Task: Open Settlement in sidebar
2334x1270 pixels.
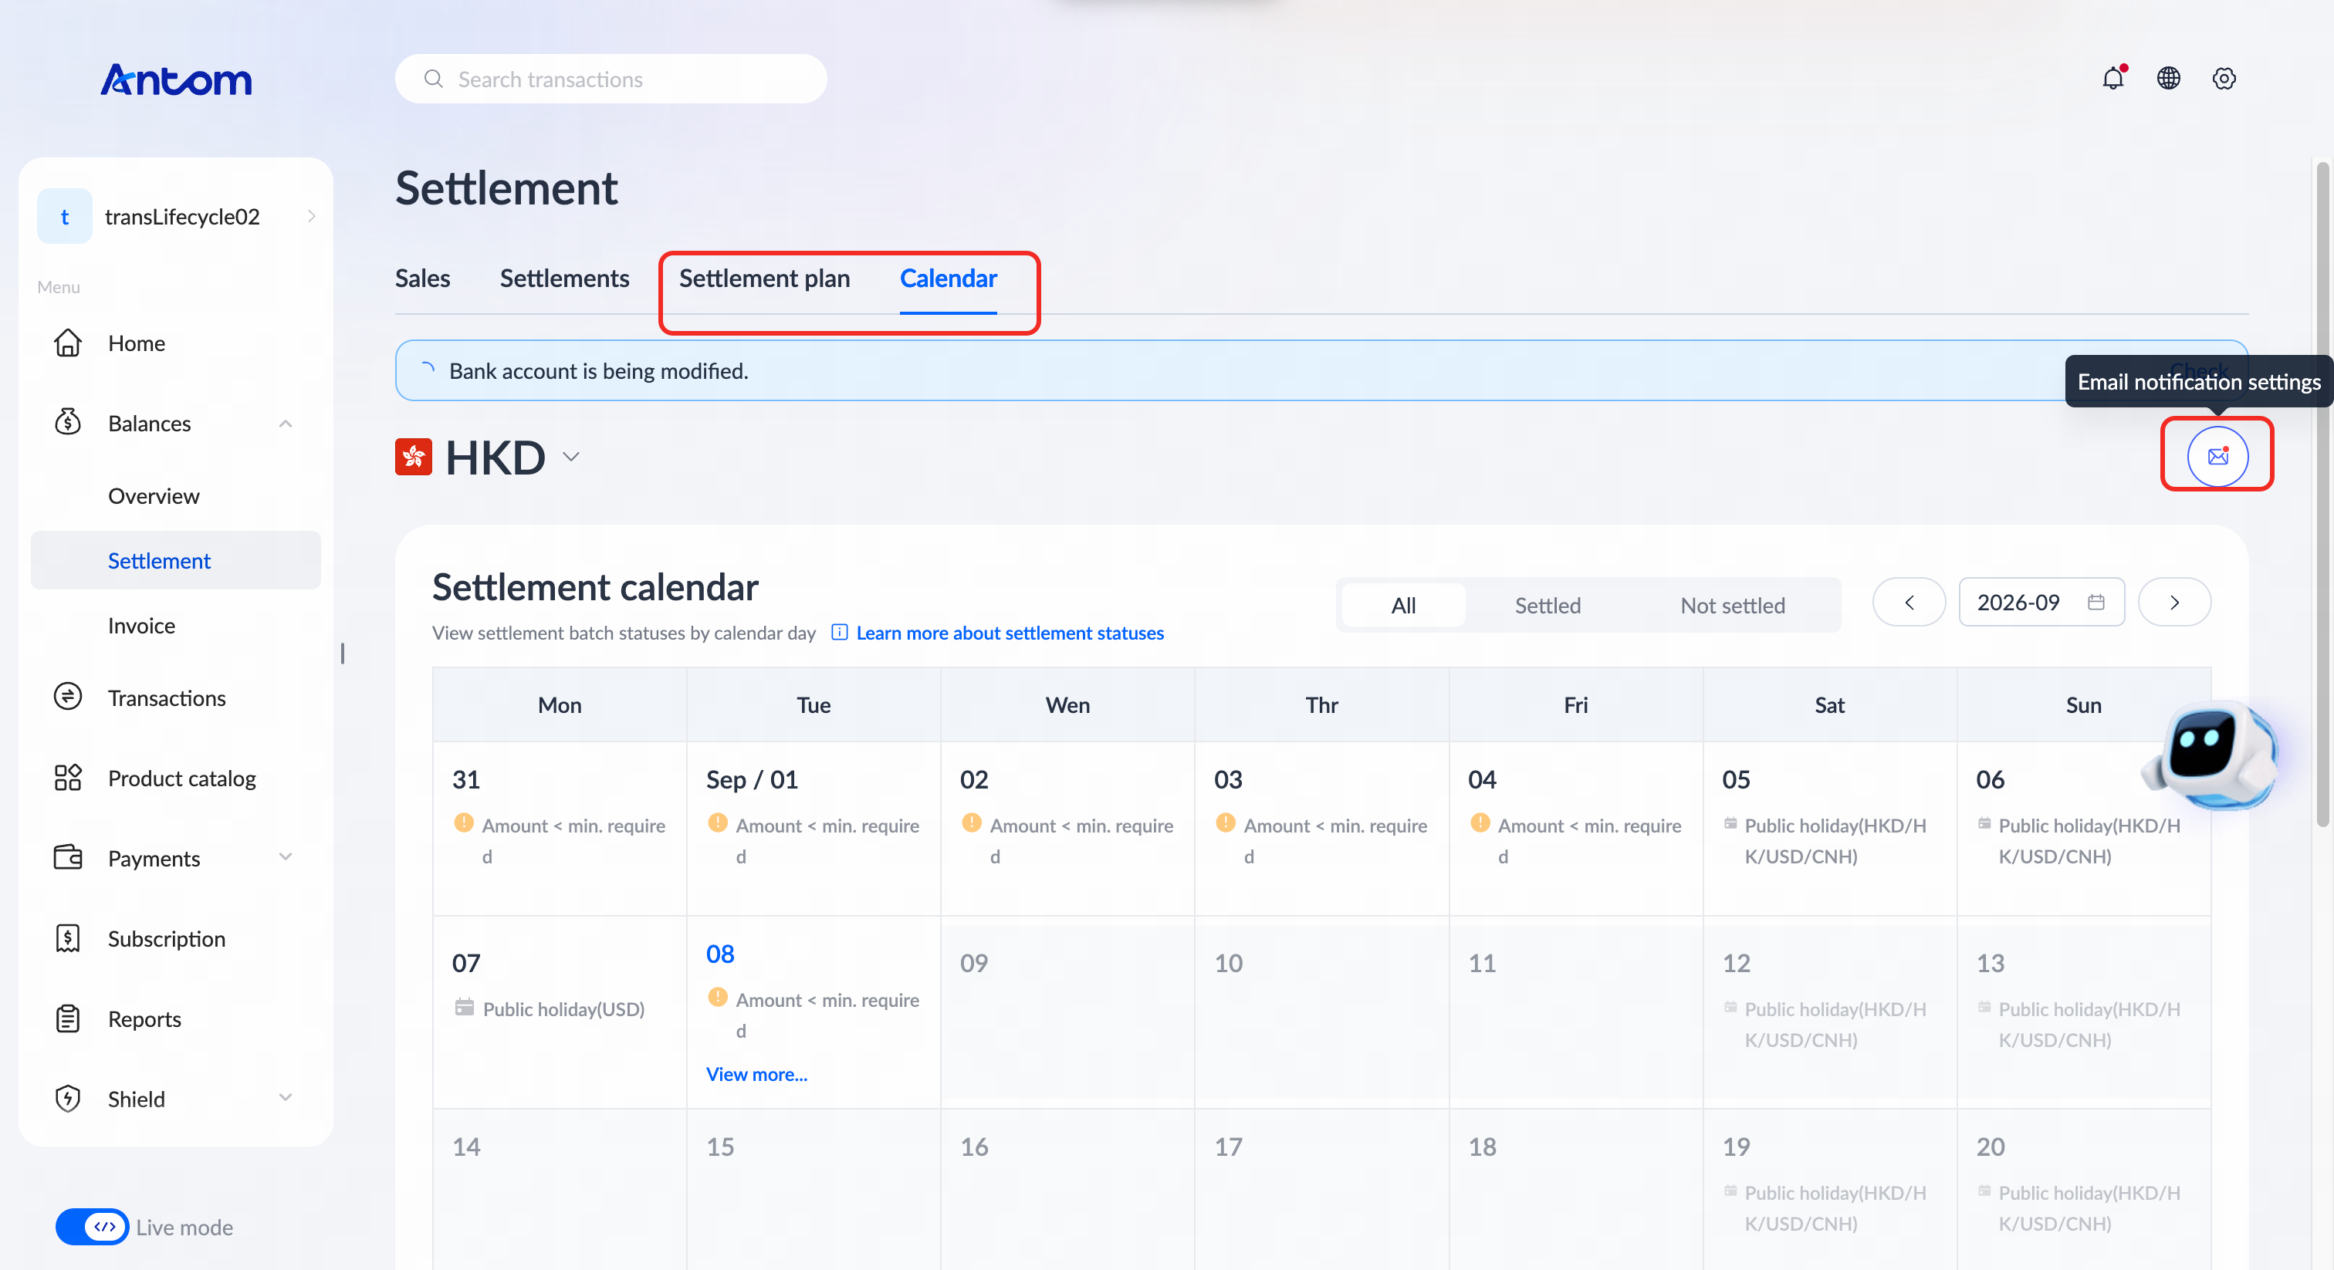Action: pyautogui.click(x=176, y=560)
